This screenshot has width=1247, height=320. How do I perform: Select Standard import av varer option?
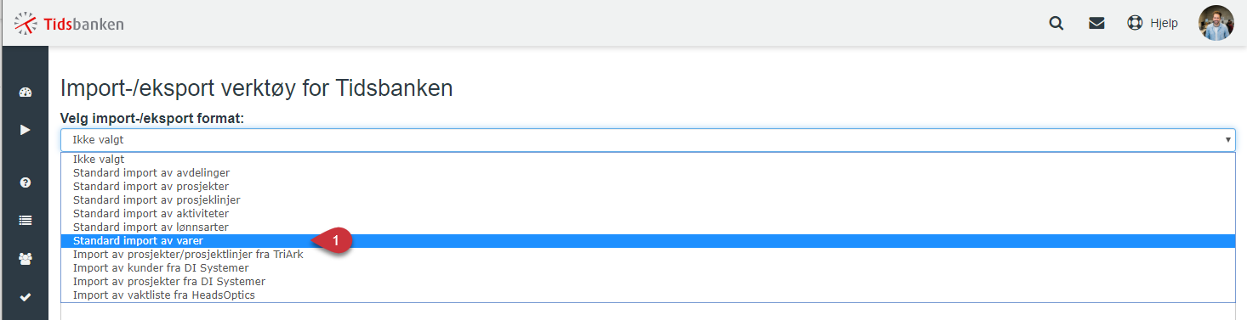(x=647, y=241)
